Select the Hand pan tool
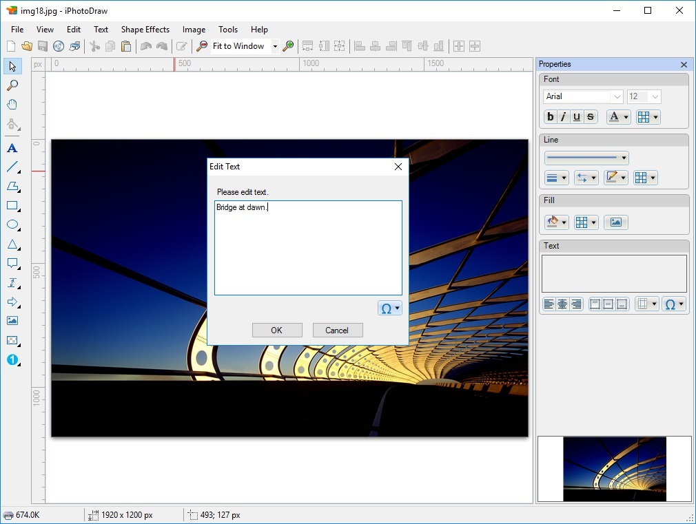 (x=12, y=105)
